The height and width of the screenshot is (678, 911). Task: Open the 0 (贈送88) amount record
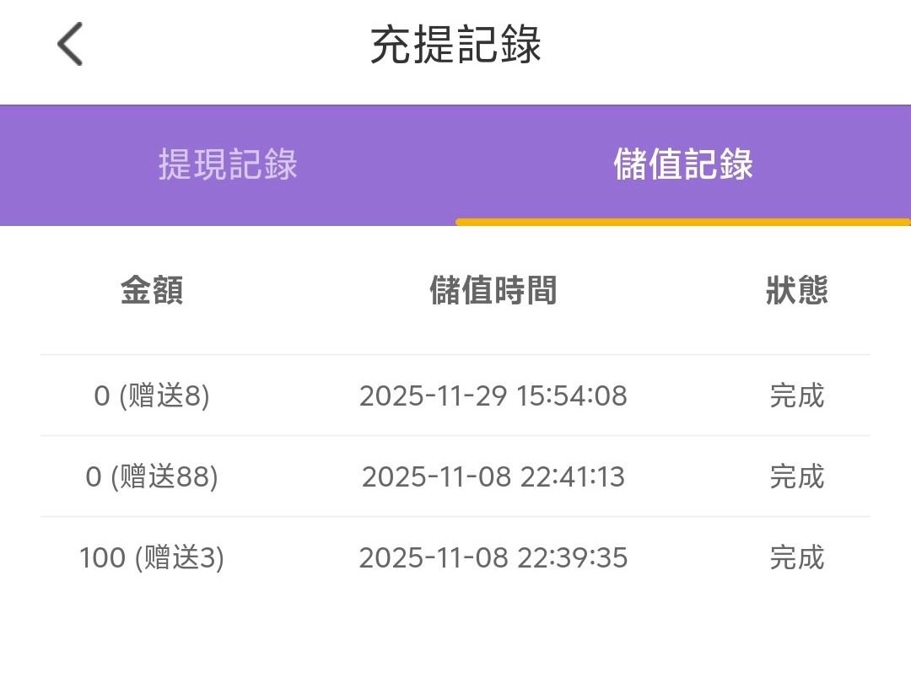(x=152, y=477)
